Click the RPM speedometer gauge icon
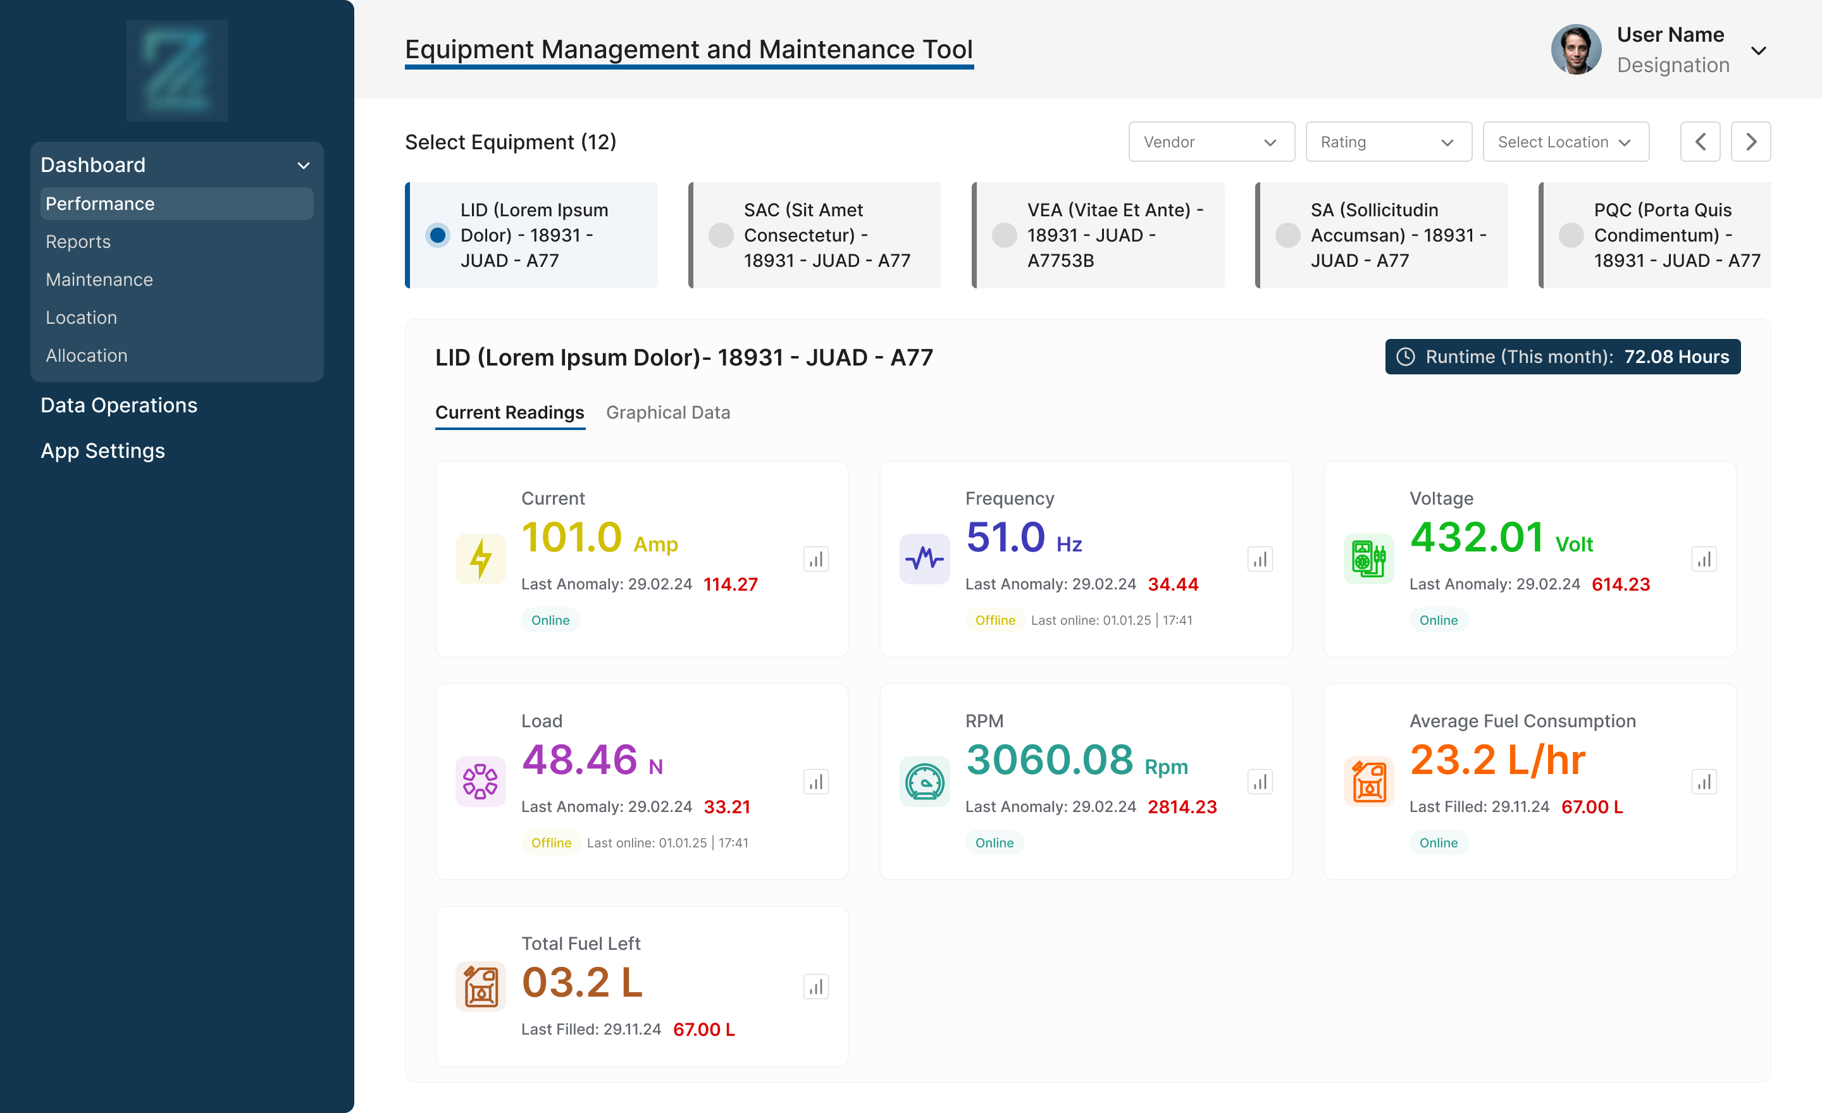The image size is (1822, 1113). pyautogui.click(x=924, y=782)
